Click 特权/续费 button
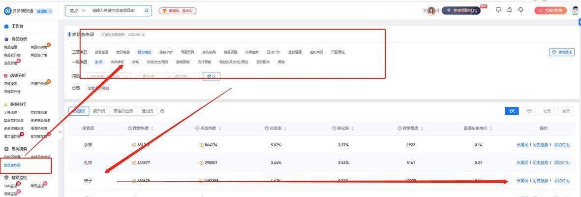 point(550,11)
